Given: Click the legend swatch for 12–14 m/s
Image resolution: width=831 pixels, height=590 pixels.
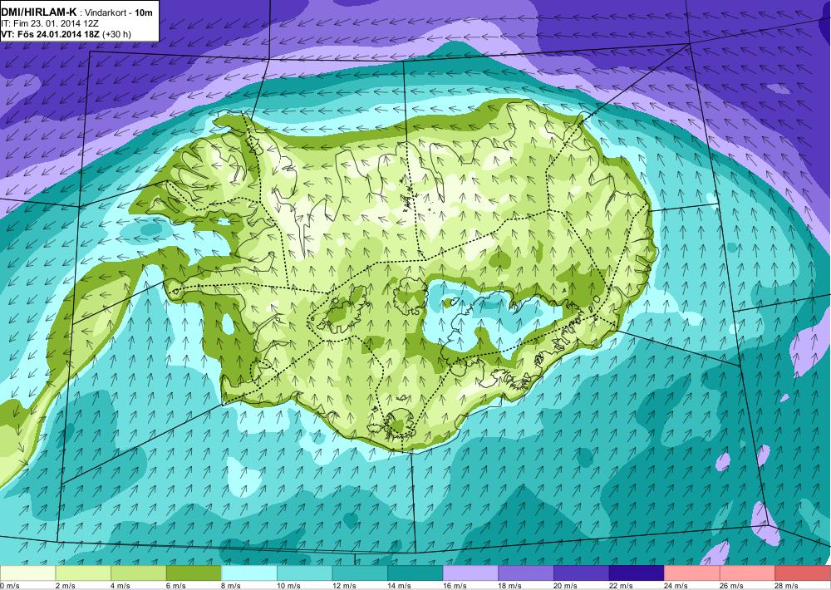Looking at the screenshot, I should pos(360,573).
